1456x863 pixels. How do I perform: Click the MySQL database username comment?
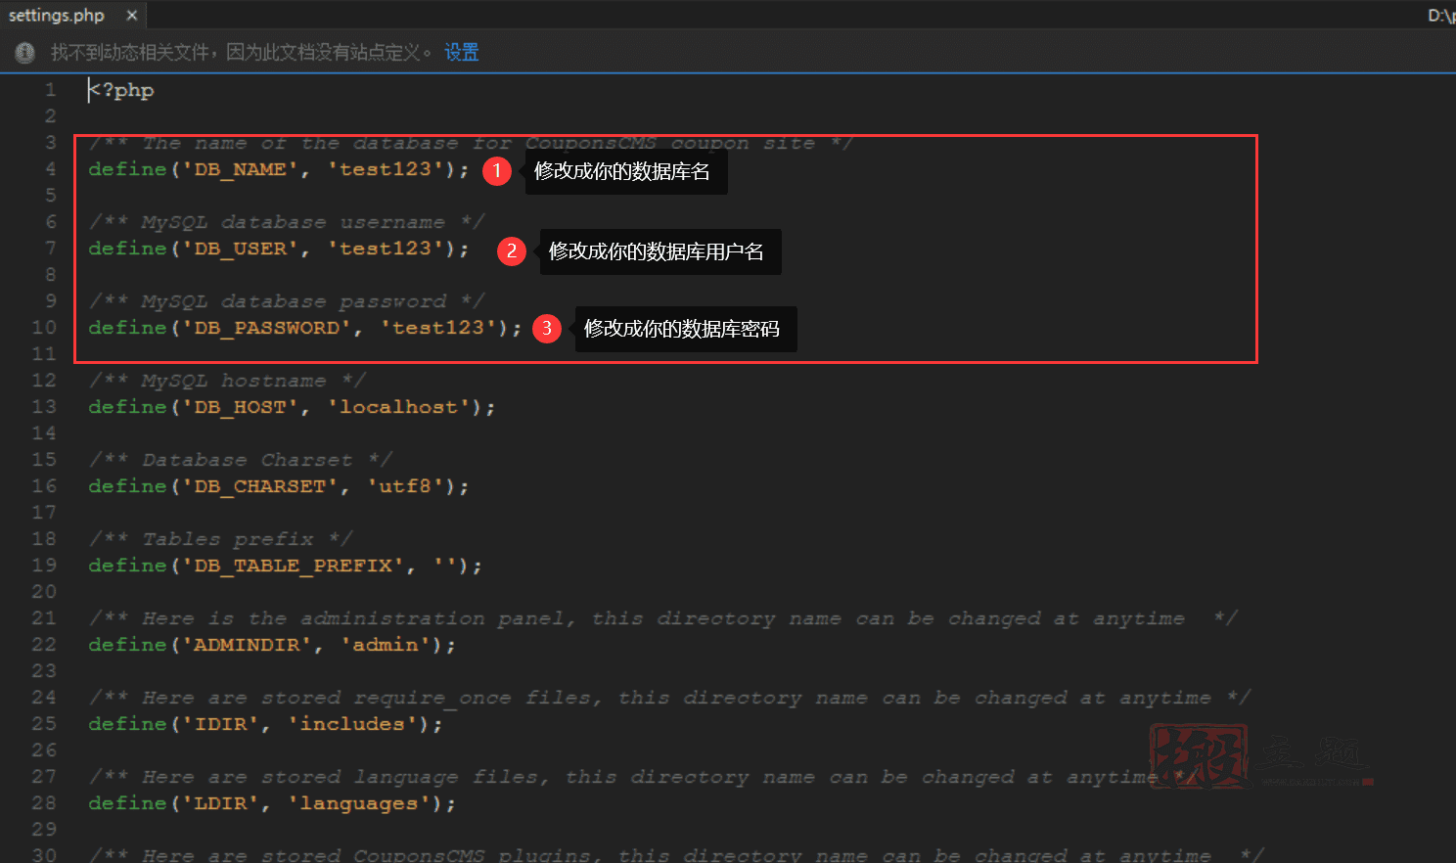[x=286, y=222]
